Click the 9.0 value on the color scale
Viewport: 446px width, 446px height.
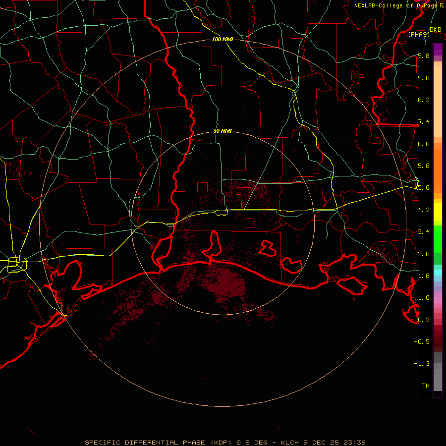point(424,78)
